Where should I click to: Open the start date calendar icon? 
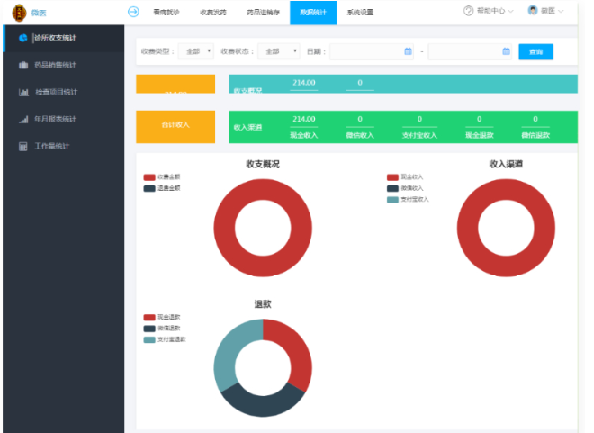(x=408, y=51)
